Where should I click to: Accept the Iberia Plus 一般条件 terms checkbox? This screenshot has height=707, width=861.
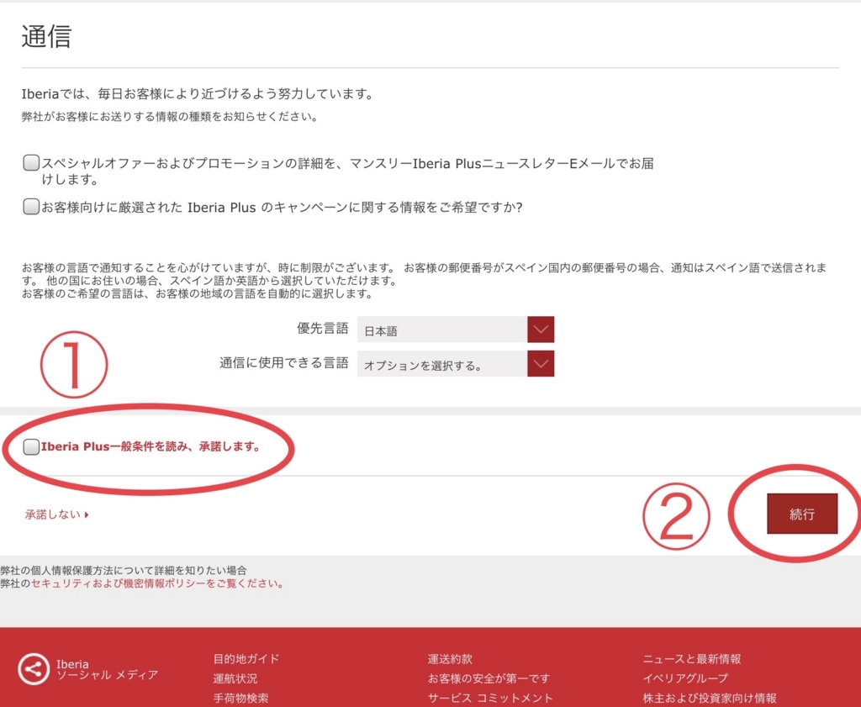point(30,446)
